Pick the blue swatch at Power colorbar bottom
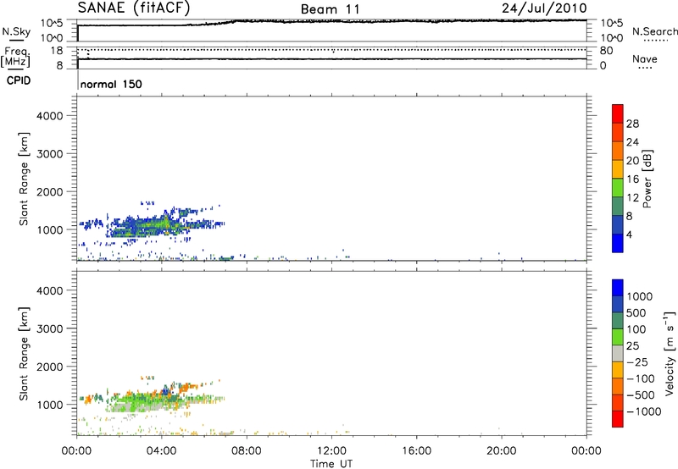 (618, 243)
